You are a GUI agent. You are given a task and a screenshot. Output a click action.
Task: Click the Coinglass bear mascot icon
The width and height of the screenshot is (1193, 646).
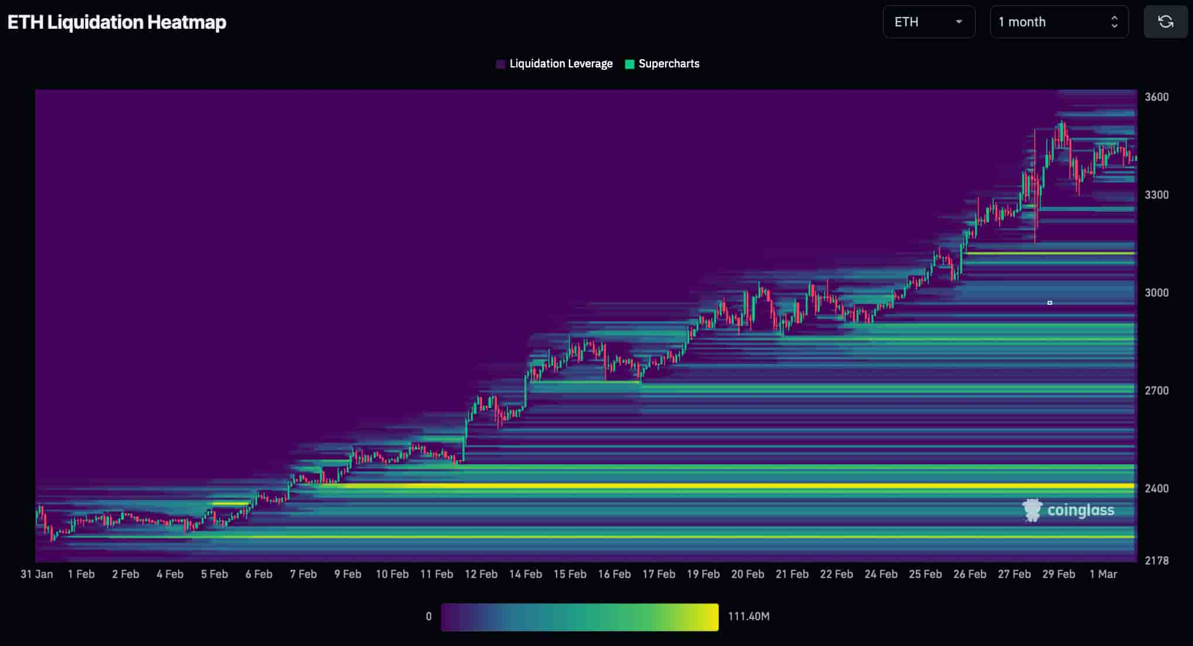tap(1031, 510)
